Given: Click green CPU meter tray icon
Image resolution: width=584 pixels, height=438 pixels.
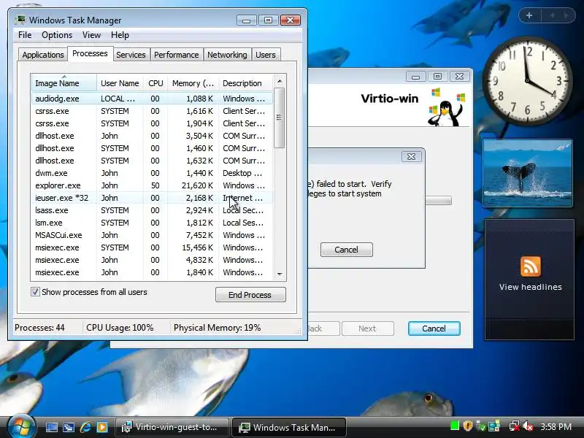Looking at the screenshot, I should coord(454,426).
